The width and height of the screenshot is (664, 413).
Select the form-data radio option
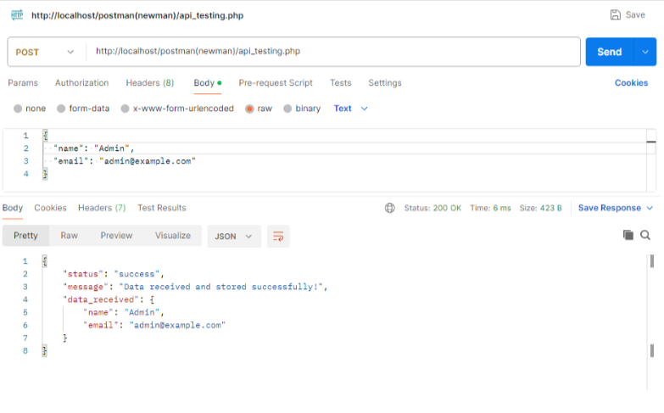pyautogui.click(x=61, y=109)
